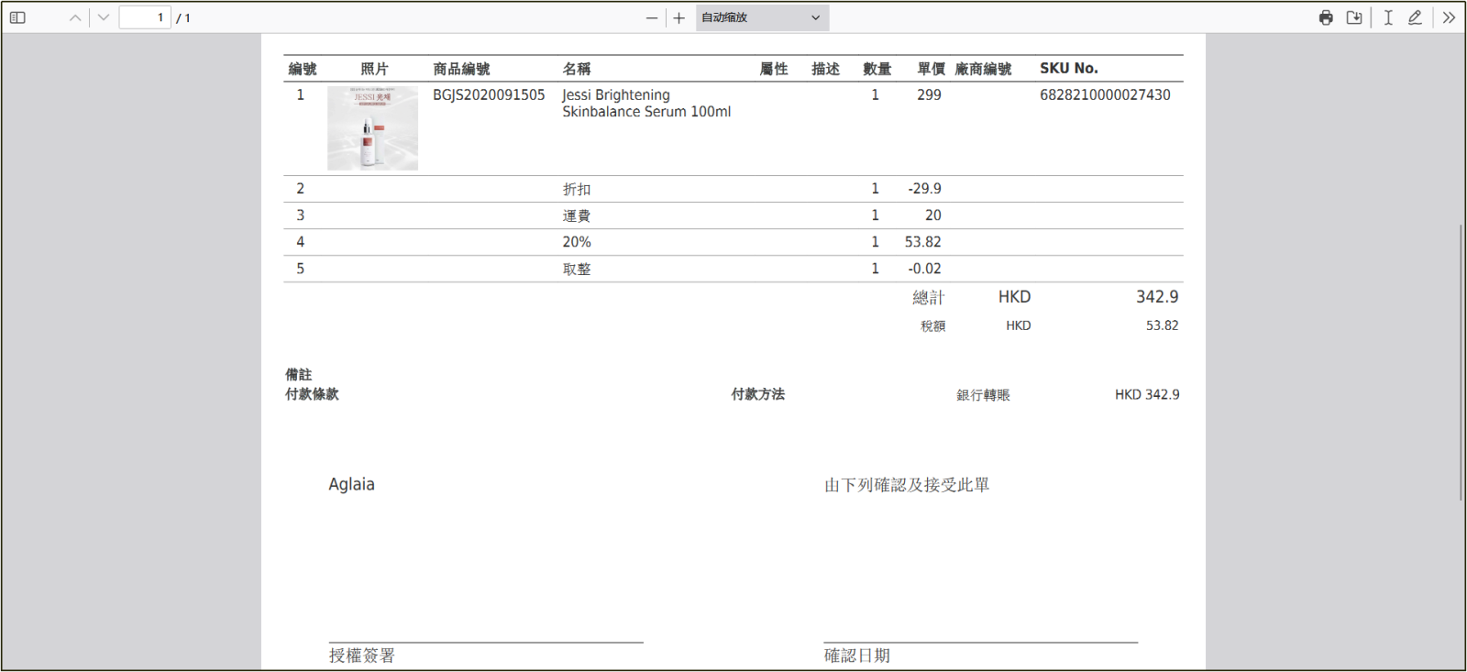This screenshot has width=1467, height=672.
Task: Click the 付款條款 label
Action: coord(312,394)
